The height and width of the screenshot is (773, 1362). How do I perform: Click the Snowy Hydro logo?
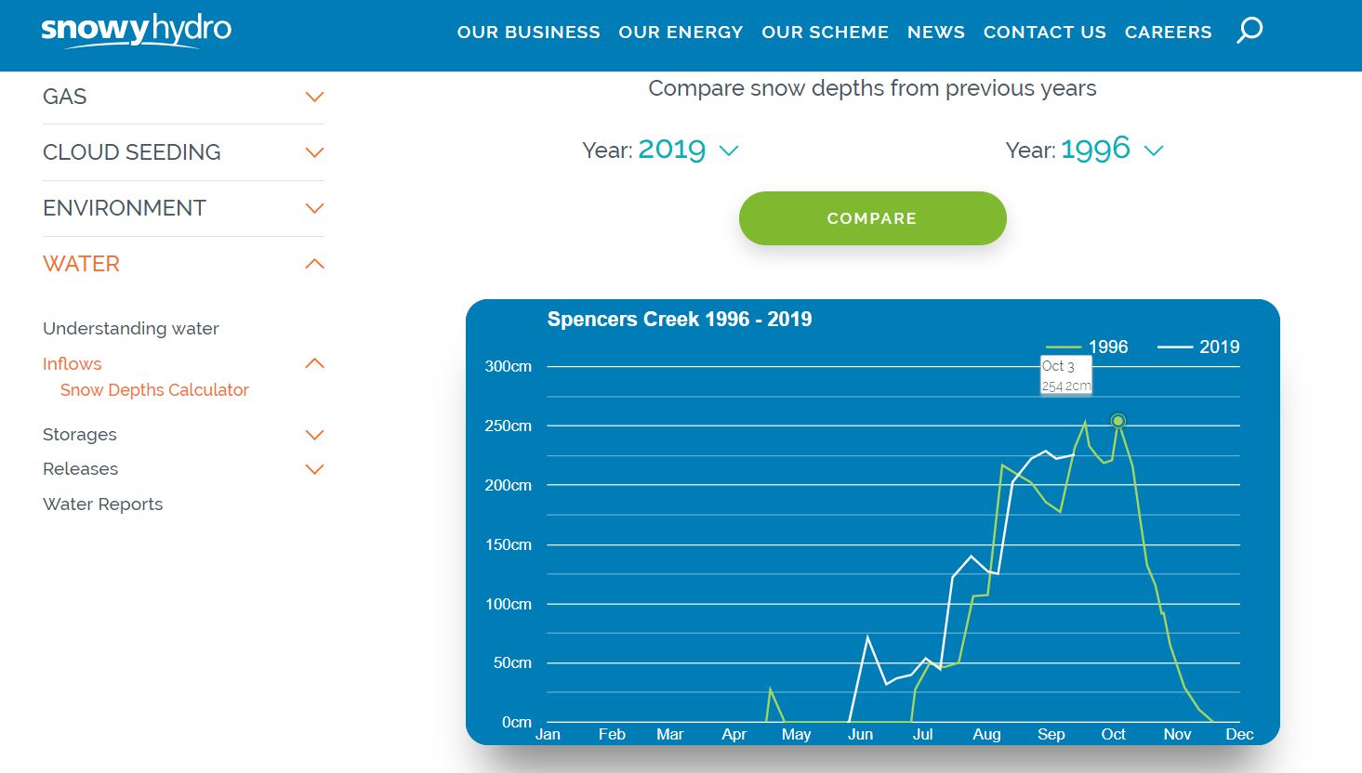pyautogui.click(x=136, y=30)
